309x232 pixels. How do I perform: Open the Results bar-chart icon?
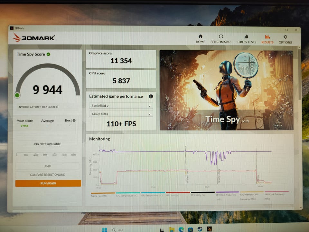[267, 37]
